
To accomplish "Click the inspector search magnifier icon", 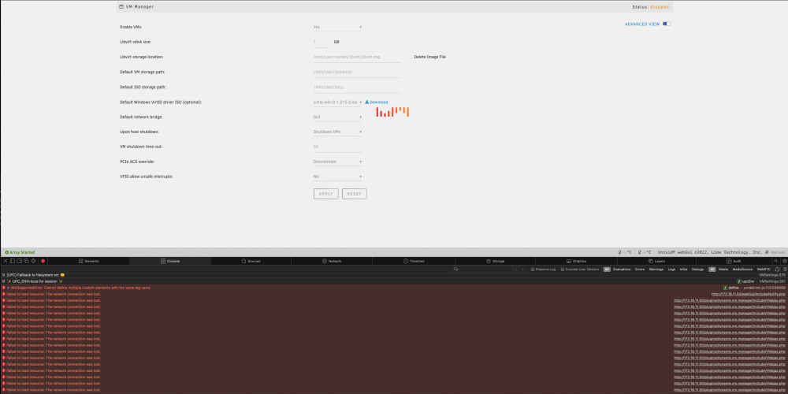I will tap(776, 262).
